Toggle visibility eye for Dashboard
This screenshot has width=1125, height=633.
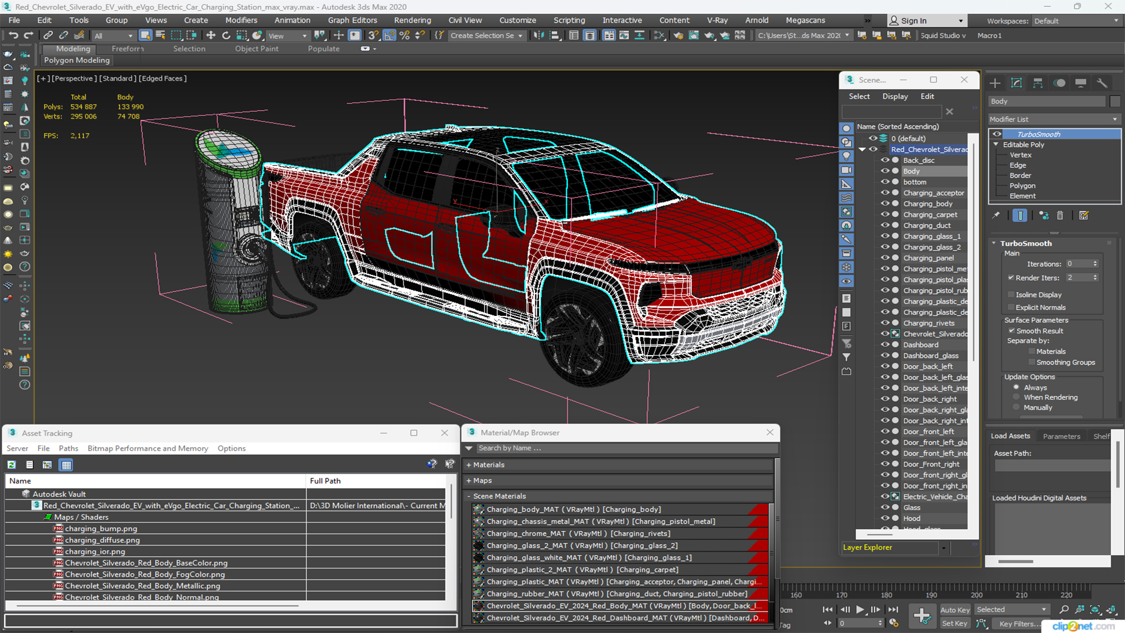(x=885, y=345)
